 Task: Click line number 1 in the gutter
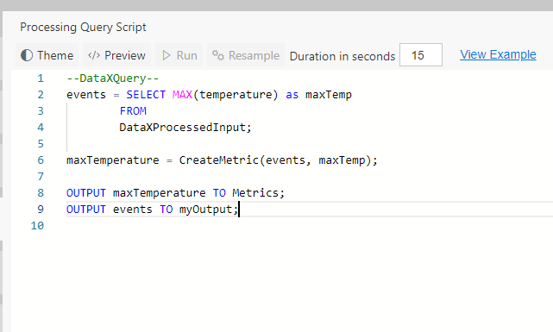pyautogui.click(x=41, y=78)
